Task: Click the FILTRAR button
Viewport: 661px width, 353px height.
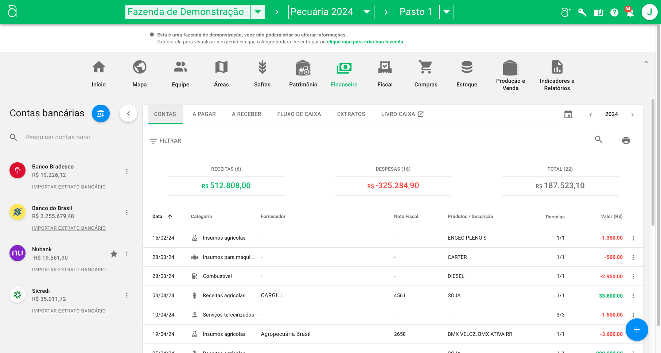Action: (x=165, y=141)
